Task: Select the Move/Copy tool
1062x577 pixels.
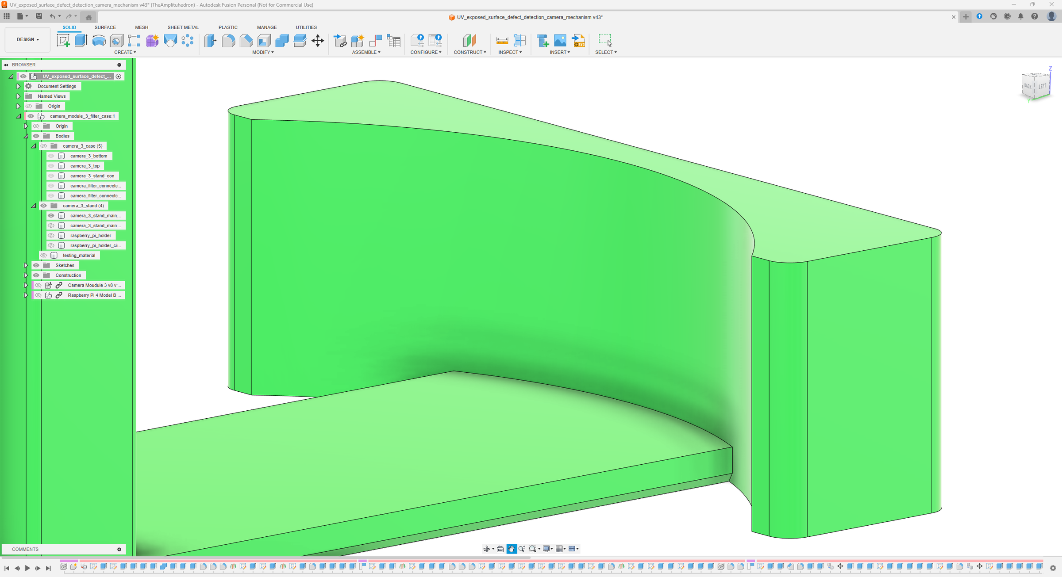Action: [318, 41]
